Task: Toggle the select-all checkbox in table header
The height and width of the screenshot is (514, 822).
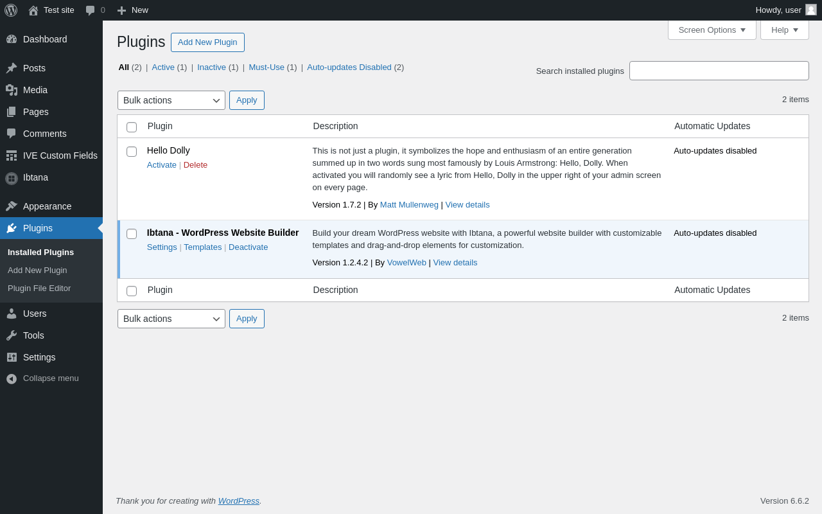Action: point(132,127)
